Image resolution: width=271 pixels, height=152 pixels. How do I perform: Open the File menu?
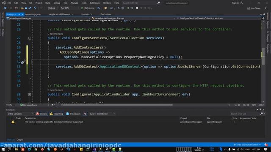pyautogui.click(x=9, y=3)
